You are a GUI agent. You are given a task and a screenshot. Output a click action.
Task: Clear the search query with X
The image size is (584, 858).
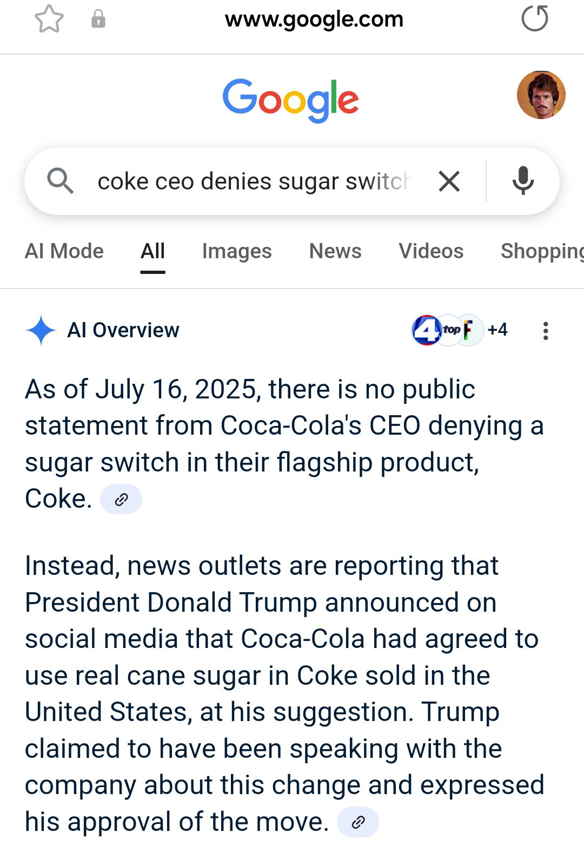point(449,181)
